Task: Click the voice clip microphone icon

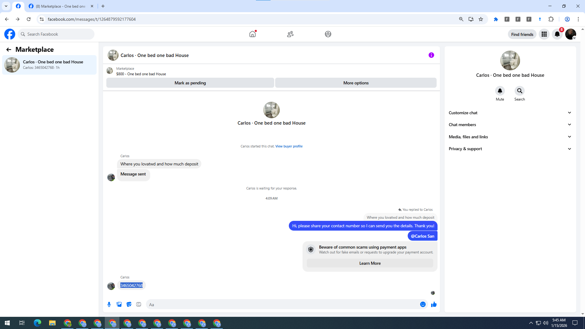Action: click(x=109, y=304)
